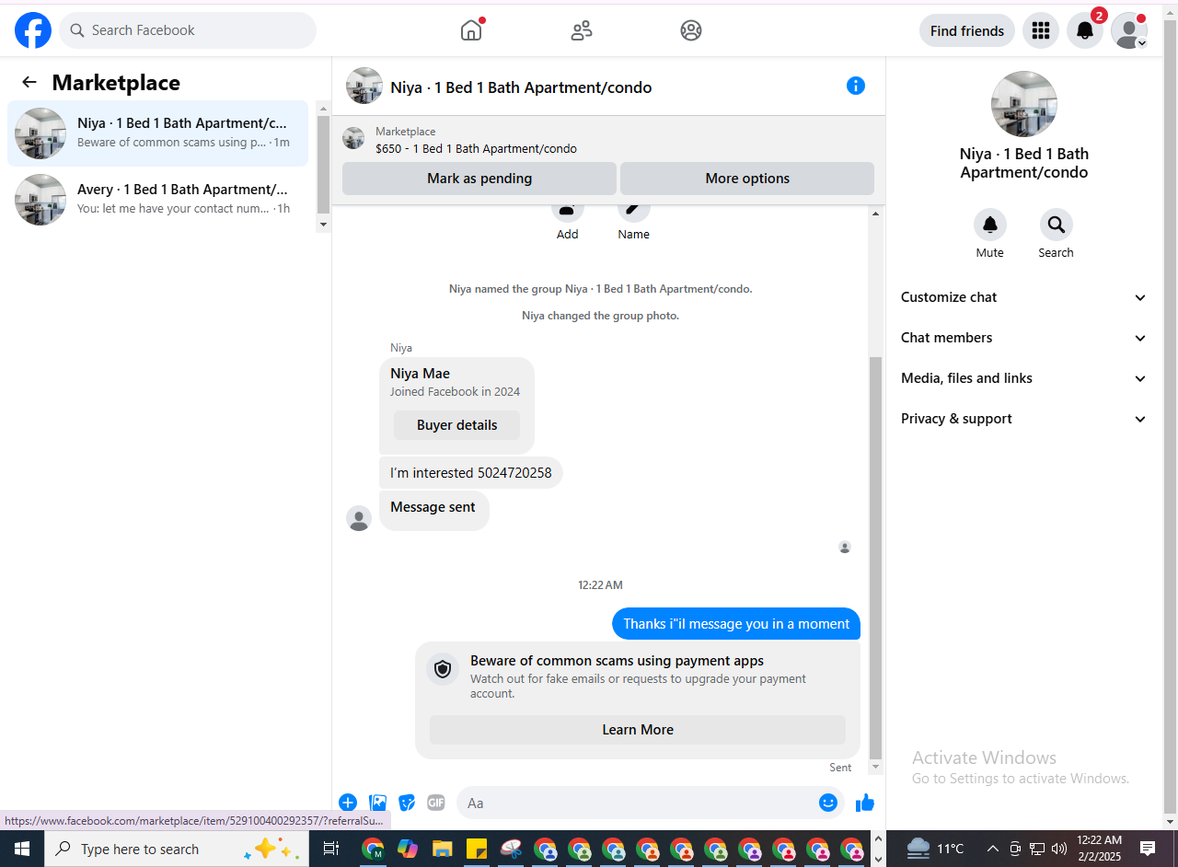This screenshot has height=867, width=1178.
Task: Click the 'I'm interested 5024720258' message
Action: pyautogui.click(x=470, y=473)
